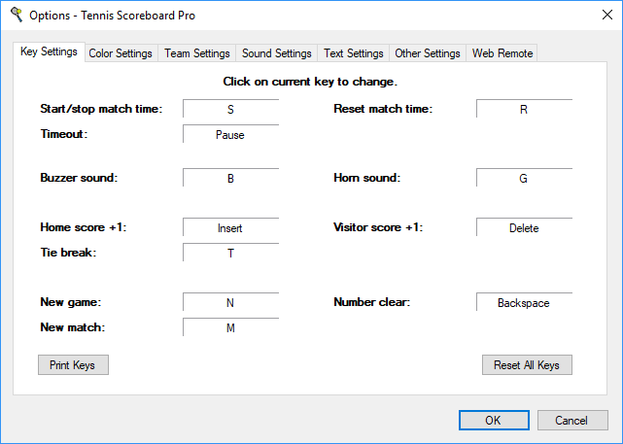Screen dimensions: 623x444
Task: Click the tennis racket app icon in title bar
Action: pyautogui.click(x=16, y=16)
